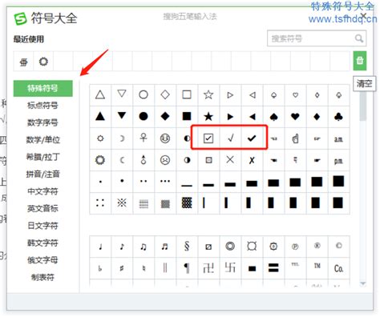
Task: Insert the bold check mark symbol
Action: tap(252, 138)
